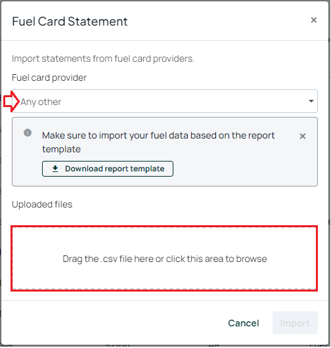Click the Fuel Card Statement title
331x348 pixels.
70,22
